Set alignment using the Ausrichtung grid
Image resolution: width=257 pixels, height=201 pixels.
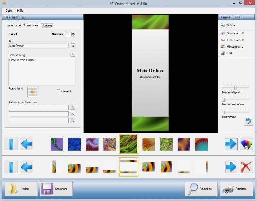[x=32, y=92]
